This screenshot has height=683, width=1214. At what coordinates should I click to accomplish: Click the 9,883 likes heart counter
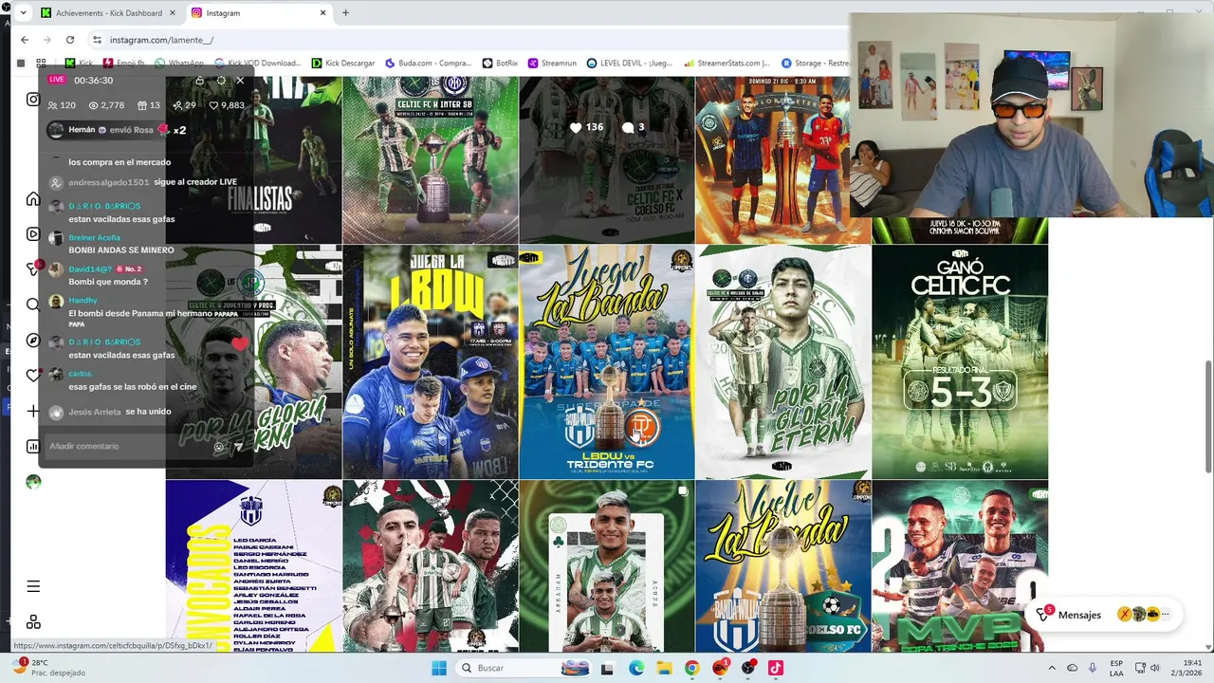pos(227,105)
